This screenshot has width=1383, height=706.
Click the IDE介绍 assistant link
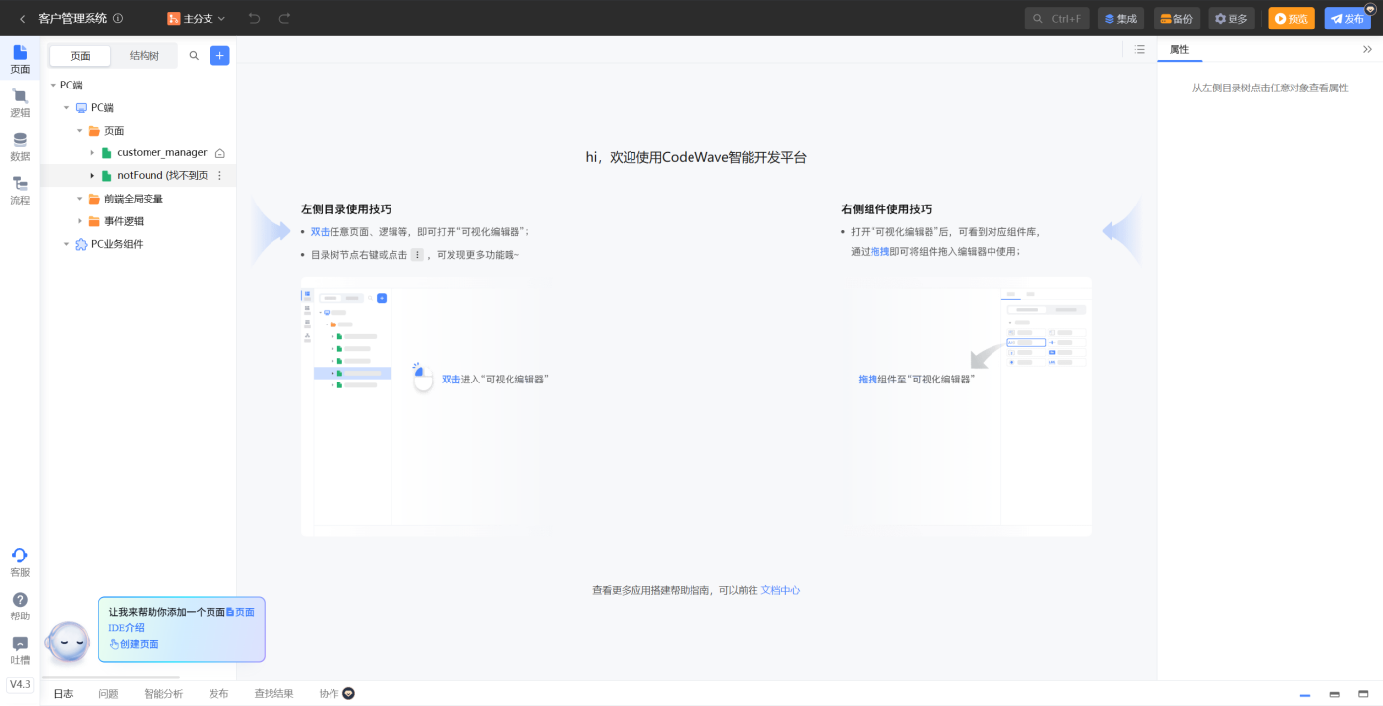coord(126,627)
